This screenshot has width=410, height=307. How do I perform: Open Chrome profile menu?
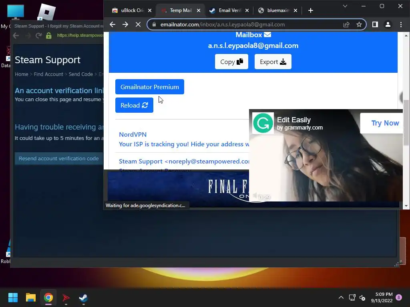388,24
